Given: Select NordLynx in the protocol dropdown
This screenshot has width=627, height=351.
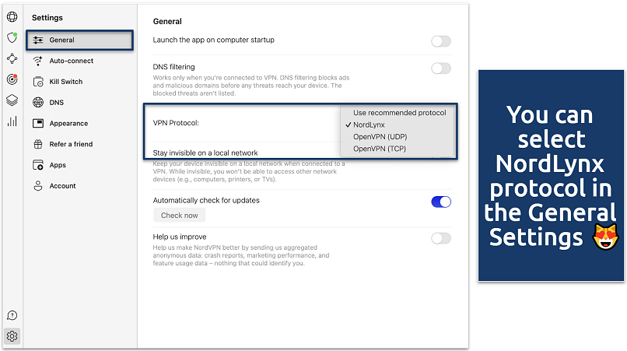Looking at the screenshot, I should point(368,125).
